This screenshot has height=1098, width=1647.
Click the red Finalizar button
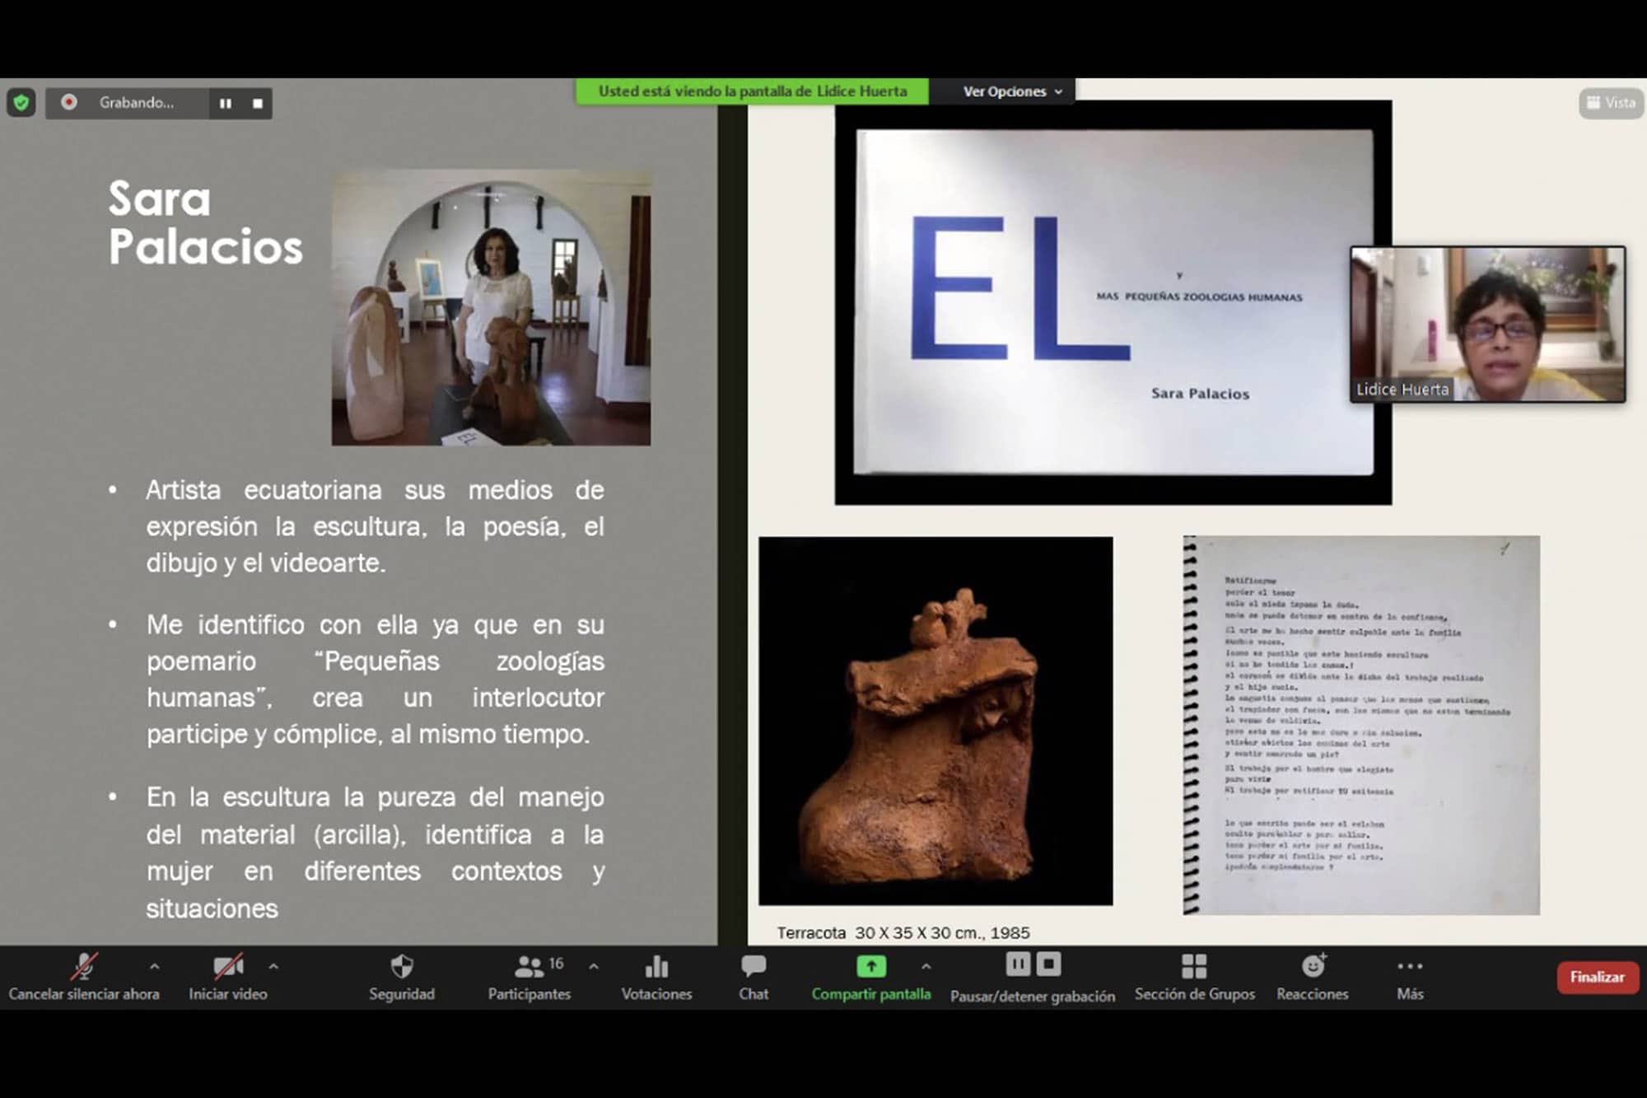(1597, 977)
